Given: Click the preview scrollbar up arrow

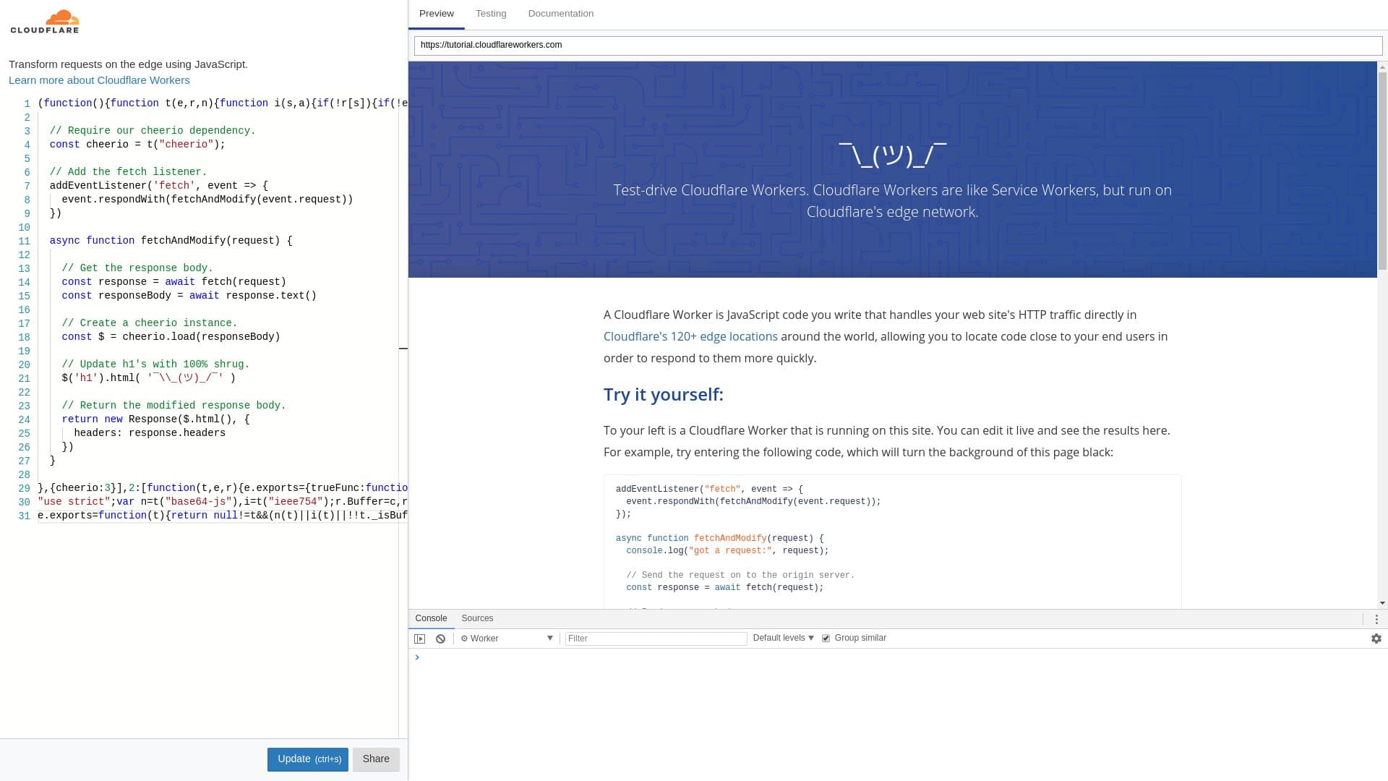Looking at the screenshot, I should tap(1382, 67).
